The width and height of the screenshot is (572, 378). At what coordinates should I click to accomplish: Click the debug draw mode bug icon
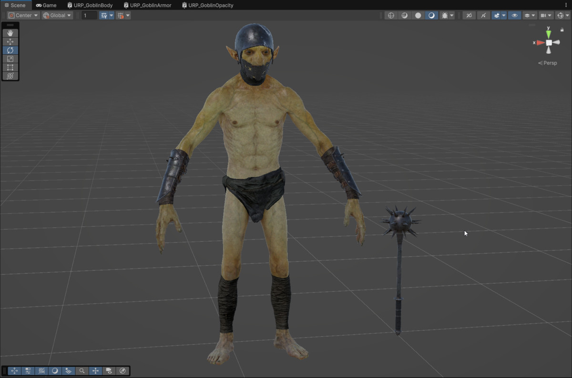445,15
